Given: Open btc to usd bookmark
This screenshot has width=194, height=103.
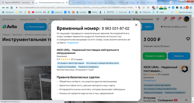Looking at the screenshot, I should point(121,12).
